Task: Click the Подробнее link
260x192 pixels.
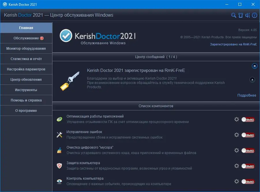Action: (246, 95)
